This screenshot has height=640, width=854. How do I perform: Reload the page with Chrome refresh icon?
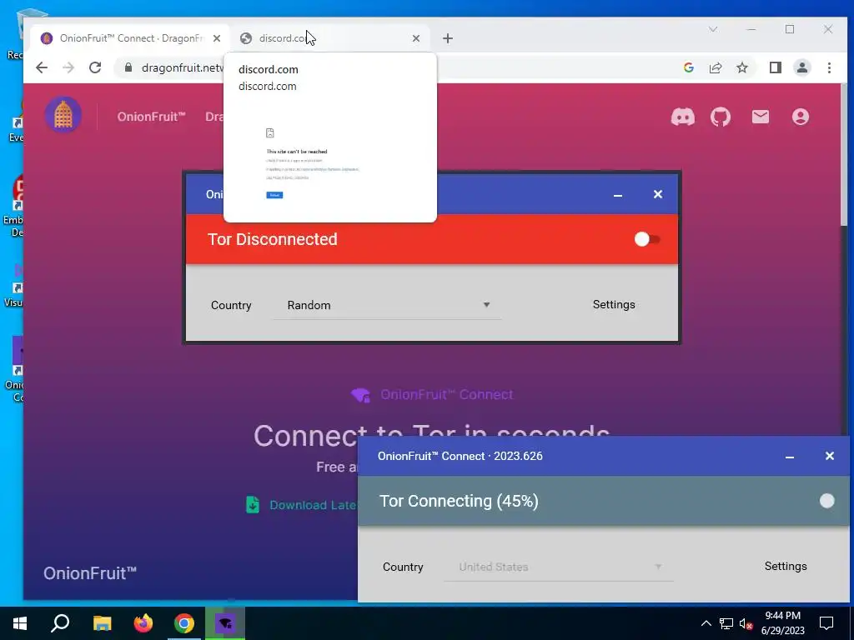pos(95,67)
